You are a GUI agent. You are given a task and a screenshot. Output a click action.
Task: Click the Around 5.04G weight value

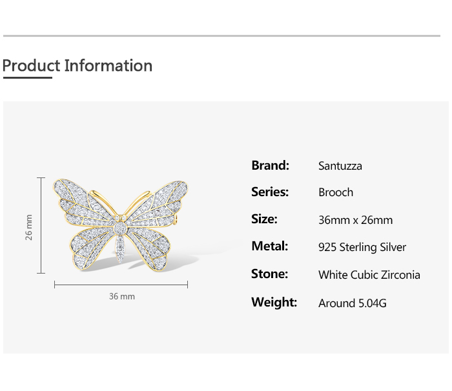click(x=352, y=303)
